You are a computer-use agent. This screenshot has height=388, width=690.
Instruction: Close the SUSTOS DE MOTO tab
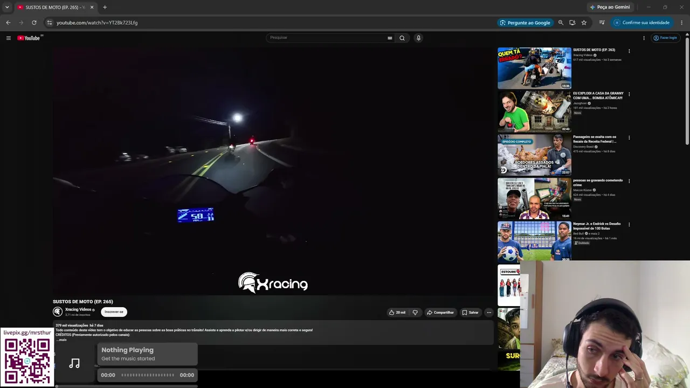click(92, 7)
